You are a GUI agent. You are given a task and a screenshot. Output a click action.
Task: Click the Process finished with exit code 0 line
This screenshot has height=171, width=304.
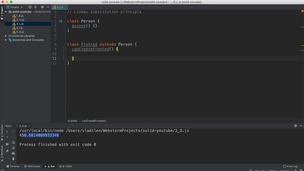pyautogui.click(x=57, y=144)
